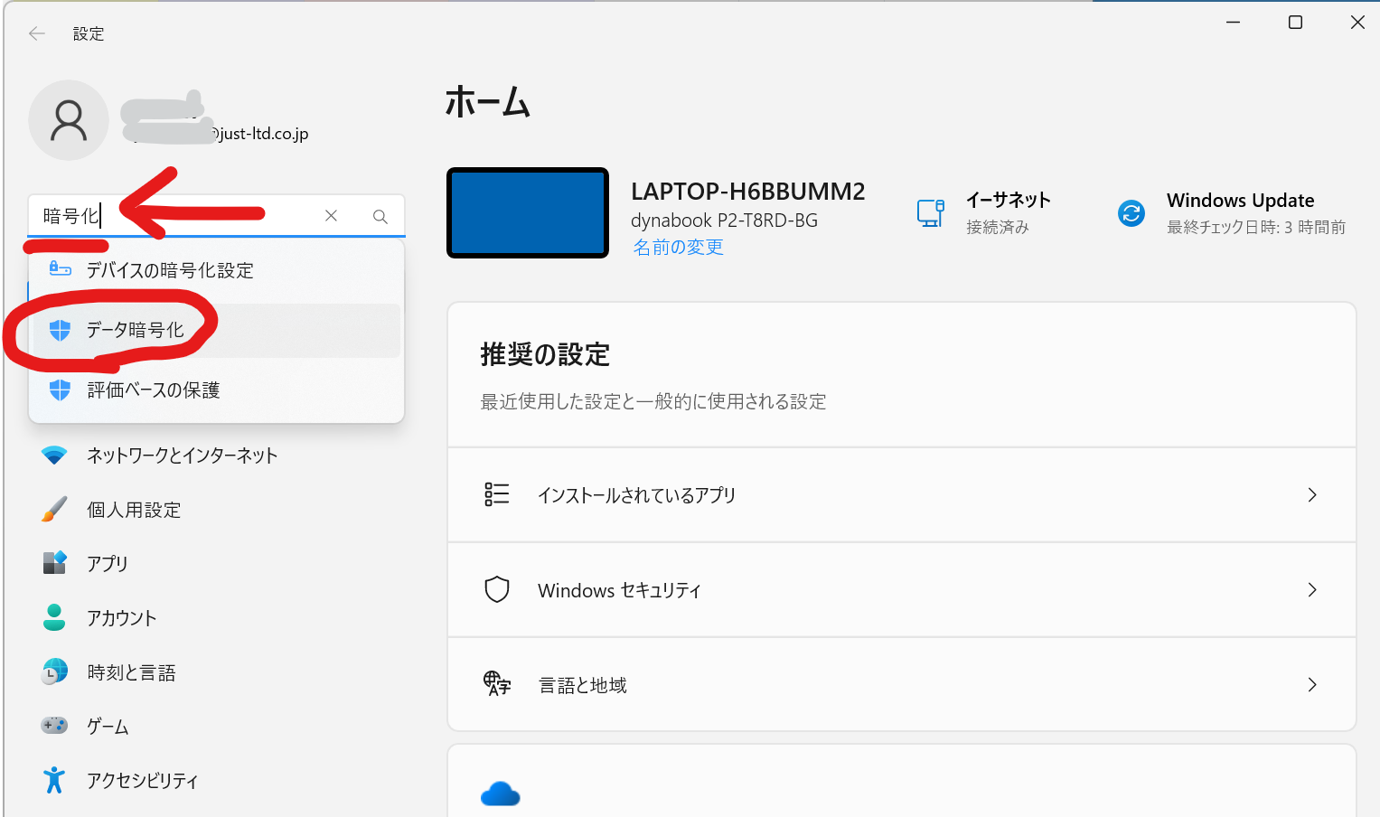Click the Accounts person icon
Viewport: 1380px width, 817px height.
click(54, 617)
